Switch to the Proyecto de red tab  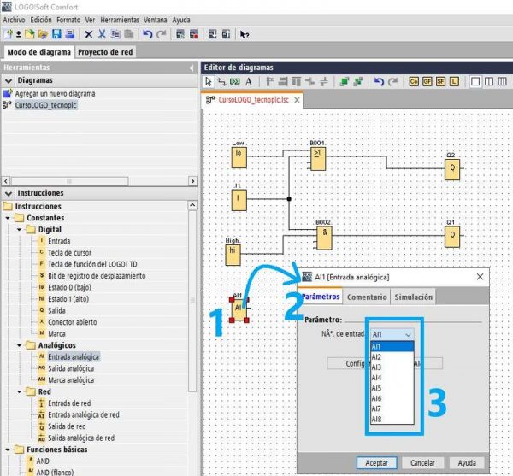(105, 51)
